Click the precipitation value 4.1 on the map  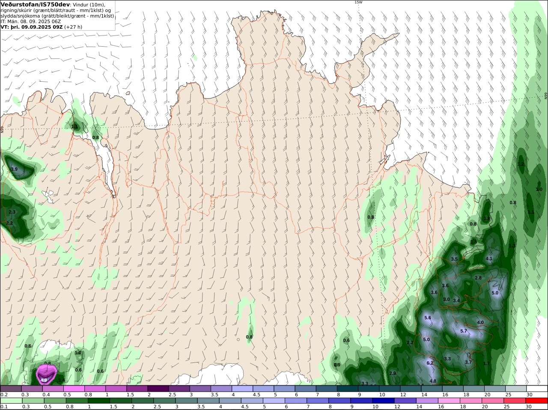pyautogui.click(x=489, y=259)
